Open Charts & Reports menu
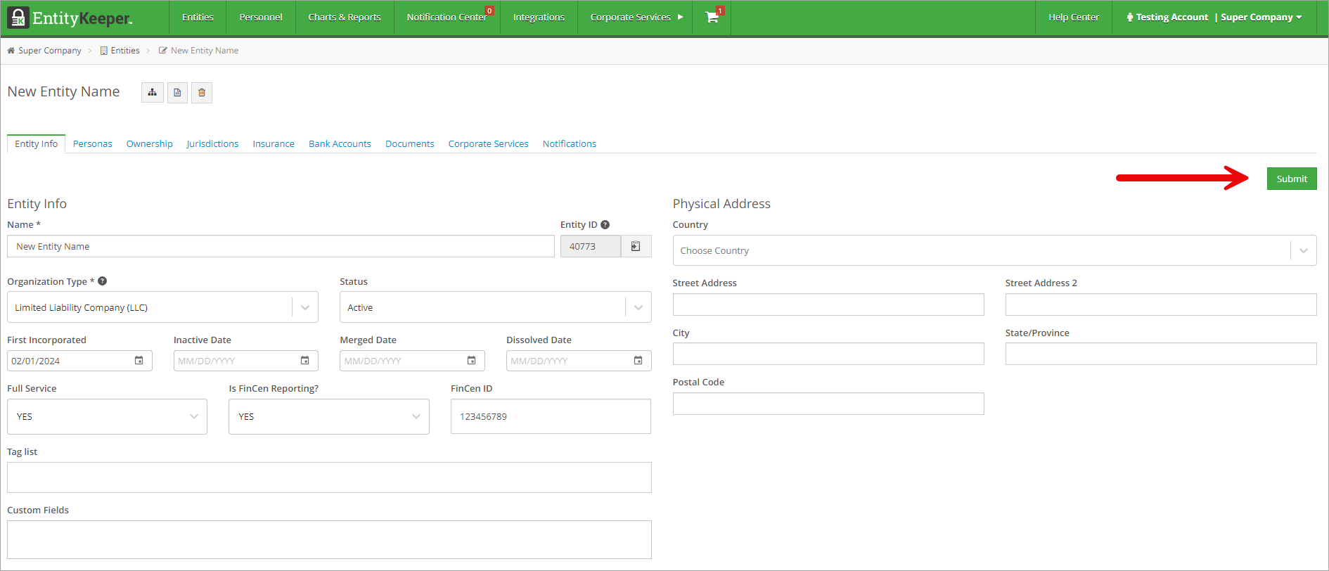 tap(345, 17)
